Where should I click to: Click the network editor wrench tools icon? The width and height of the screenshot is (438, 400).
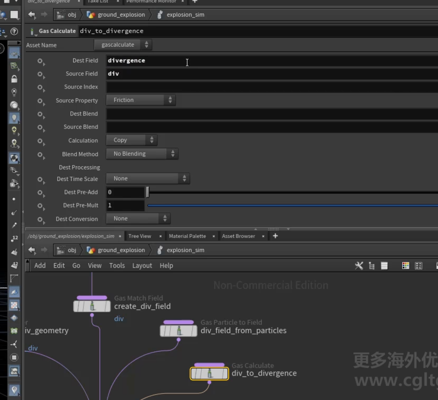[x=359, y=266]
